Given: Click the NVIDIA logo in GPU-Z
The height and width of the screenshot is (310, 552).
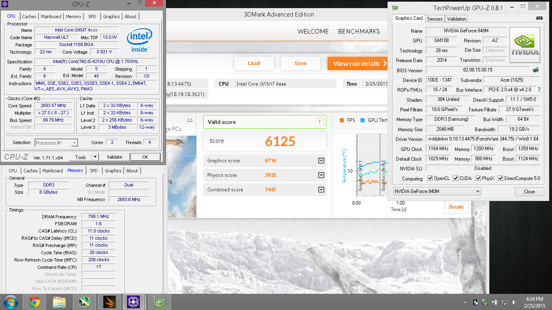Looking at the screenshot, I should click(525, 45).
